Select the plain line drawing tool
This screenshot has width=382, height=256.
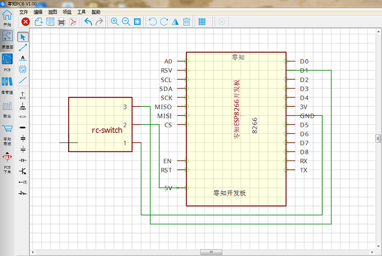click(23, 80)
